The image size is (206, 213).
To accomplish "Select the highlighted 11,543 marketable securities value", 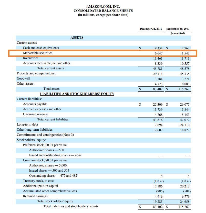I will [x=185, y=53].
